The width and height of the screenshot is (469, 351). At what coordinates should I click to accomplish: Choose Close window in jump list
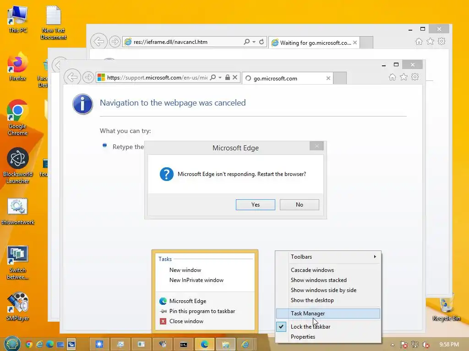click(205, 321)
